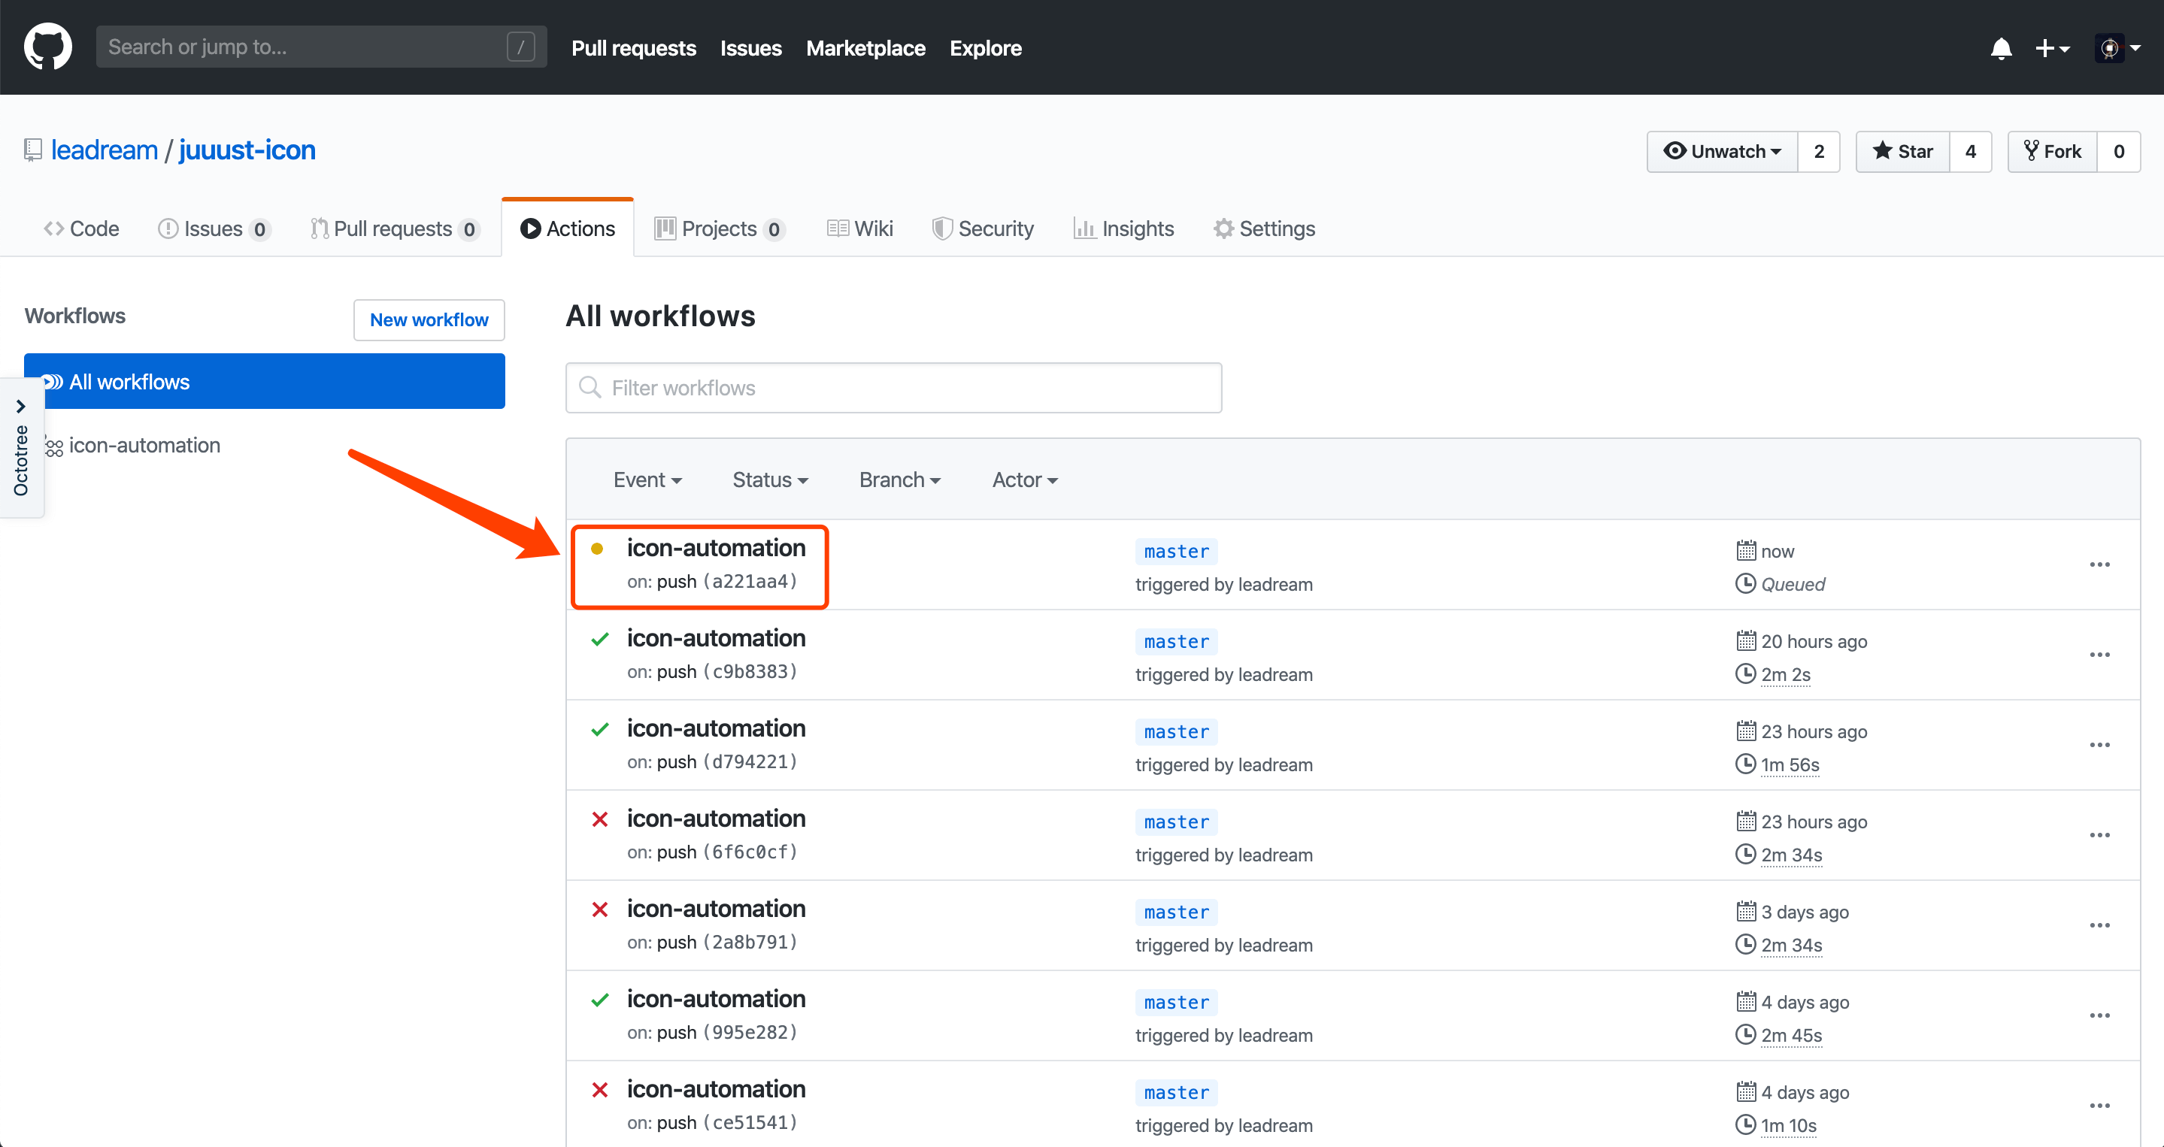Click the New workflow button
The width and height of the screenshot is (2164, 1147).
[x=428, y=319]
